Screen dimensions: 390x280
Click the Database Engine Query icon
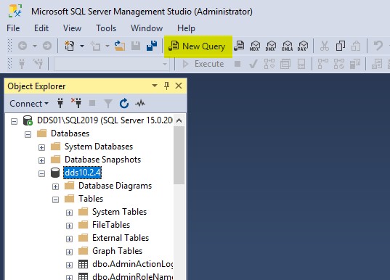(239, 46)
